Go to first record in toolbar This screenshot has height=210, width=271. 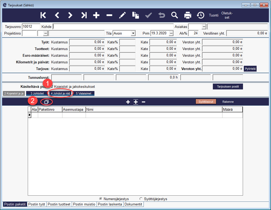[43, 15]
